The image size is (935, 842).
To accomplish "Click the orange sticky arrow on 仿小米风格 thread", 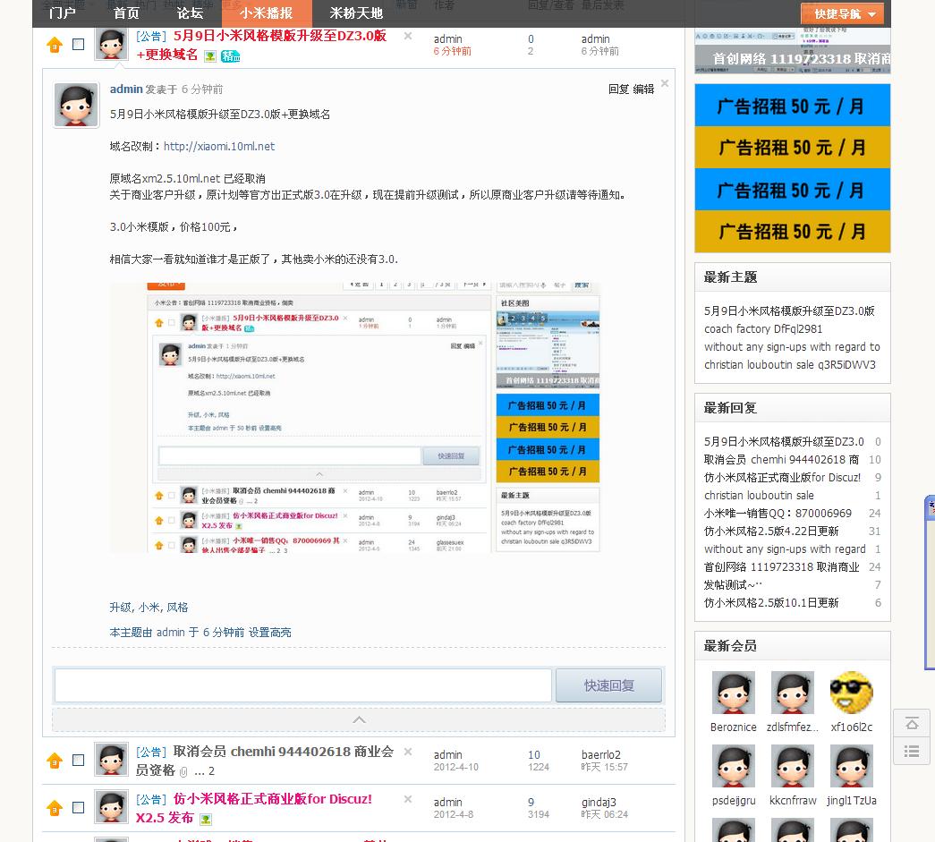I will [x=55, y=808].
